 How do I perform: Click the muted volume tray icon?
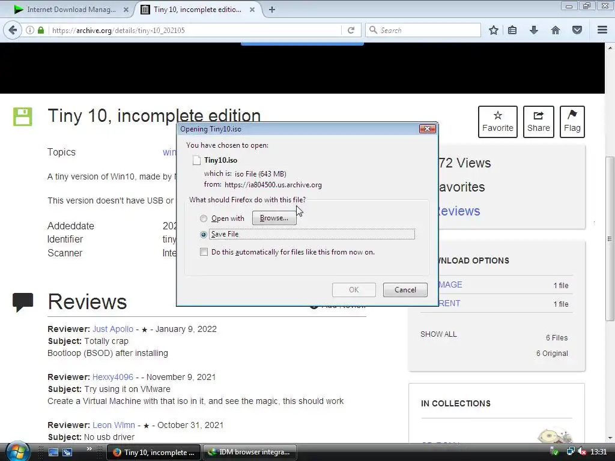click(582, 452)
